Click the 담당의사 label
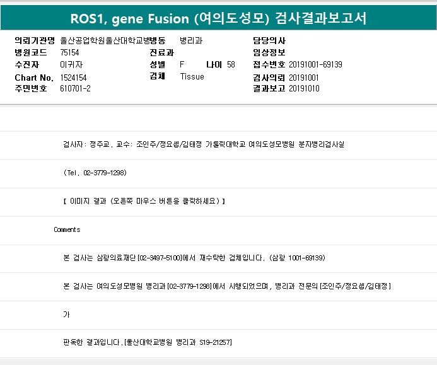 (x=269, y=40)
